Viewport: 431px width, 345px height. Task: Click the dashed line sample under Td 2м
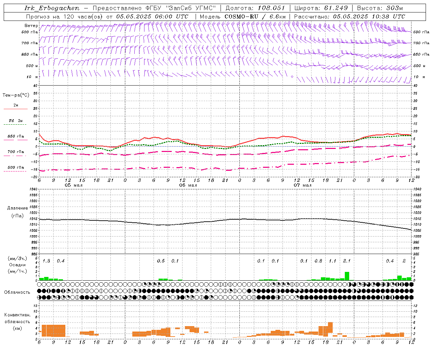(15, 125)
